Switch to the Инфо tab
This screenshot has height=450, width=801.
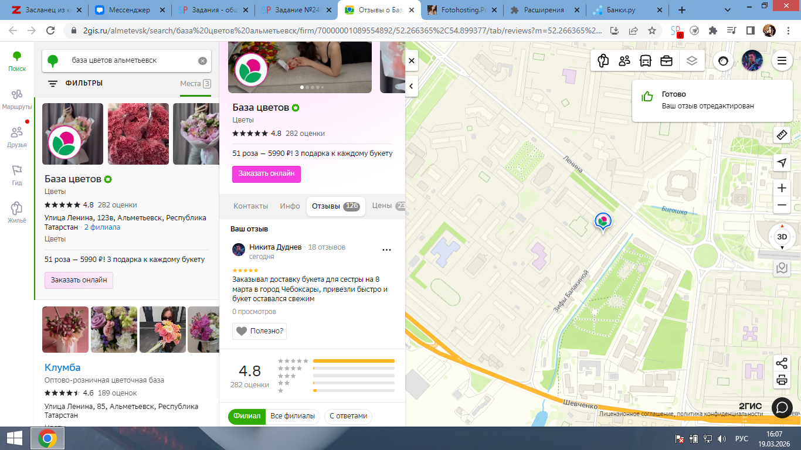(290, 206)
